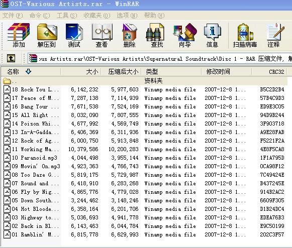Show archive 信息 (Info) icon
This screenshot has height=248, width=292.
coord(212,35)
